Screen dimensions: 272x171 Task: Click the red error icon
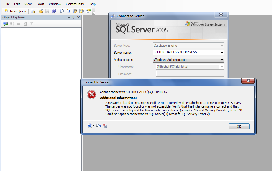pyautogui.click(x=92, y=94)
